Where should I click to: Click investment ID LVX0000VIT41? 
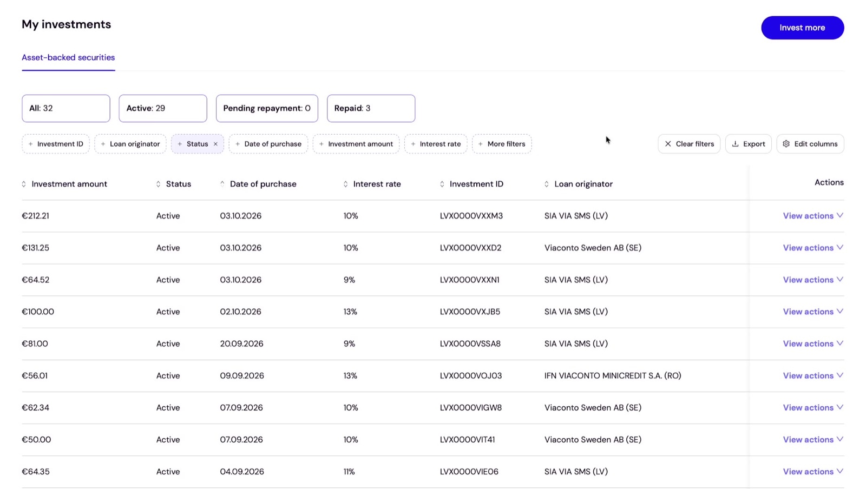pos(468,439)
